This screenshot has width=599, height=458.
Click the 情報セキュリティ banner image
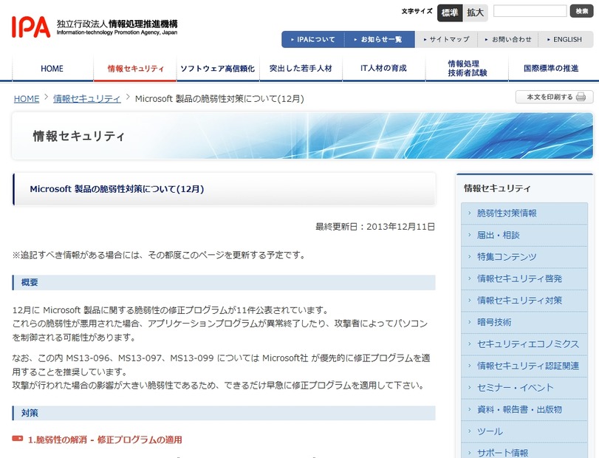[303, 136]
